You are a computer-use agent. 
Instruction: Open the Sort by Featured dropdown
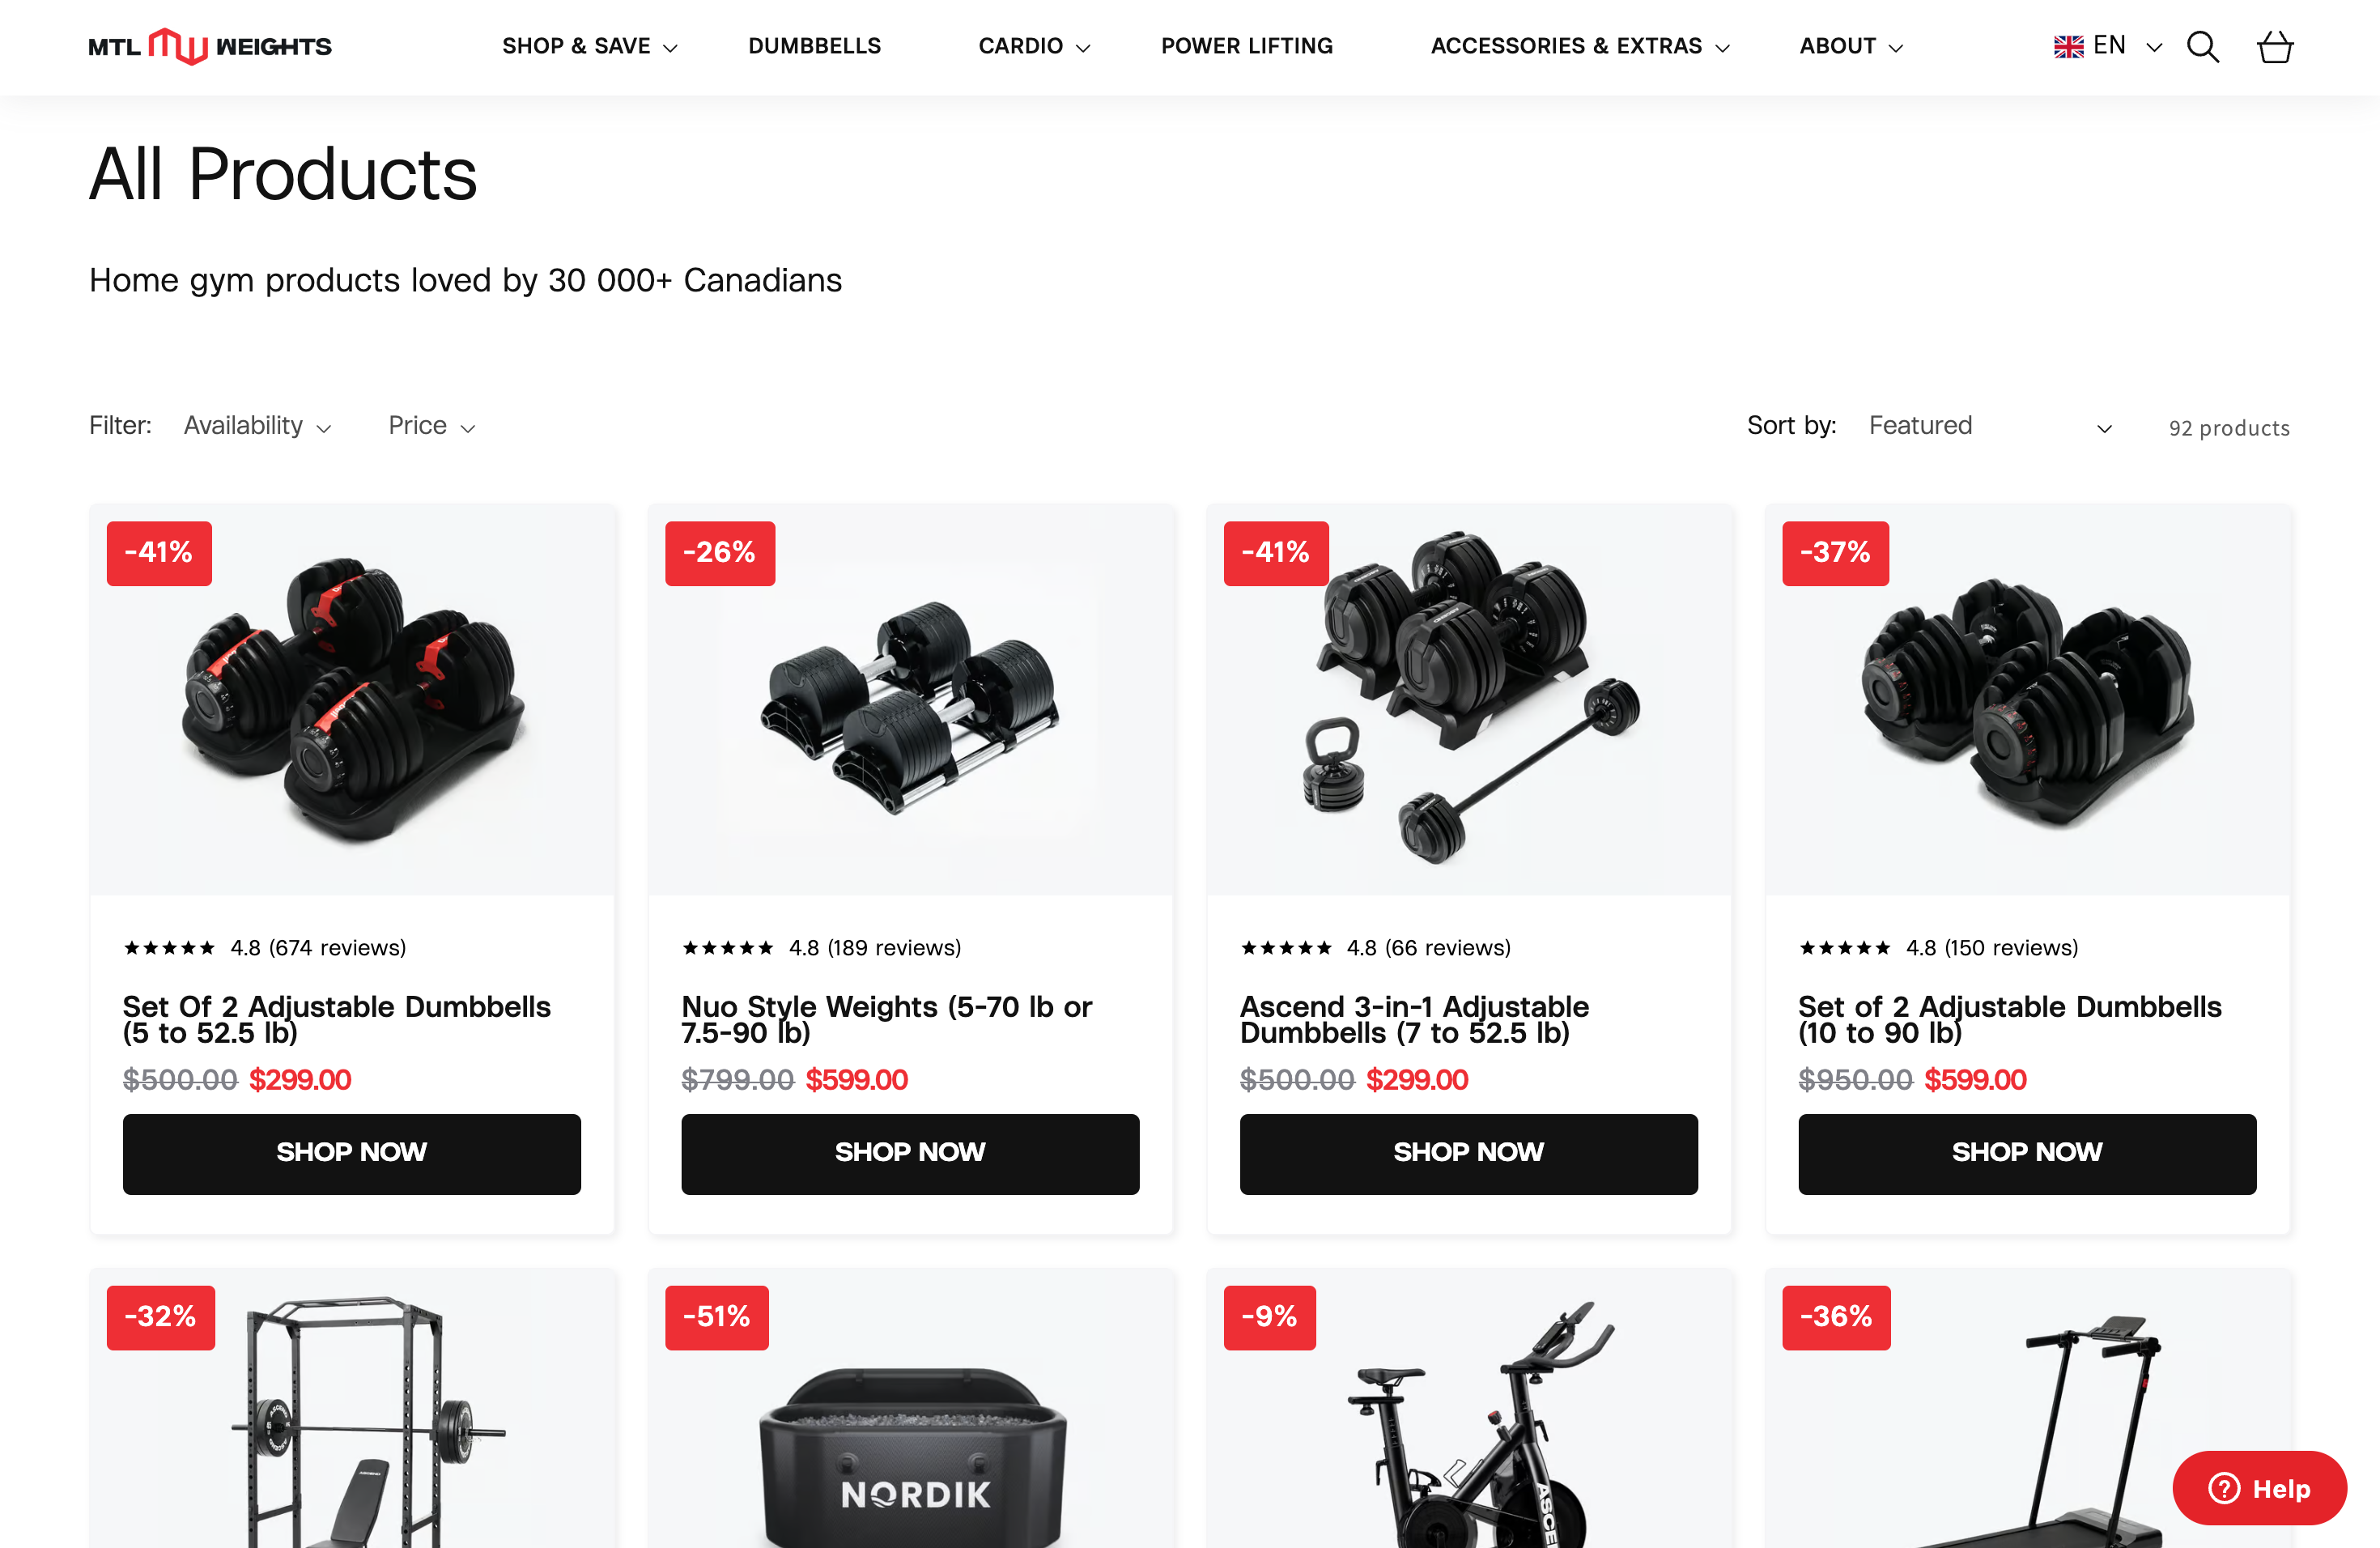(1990, 426)
